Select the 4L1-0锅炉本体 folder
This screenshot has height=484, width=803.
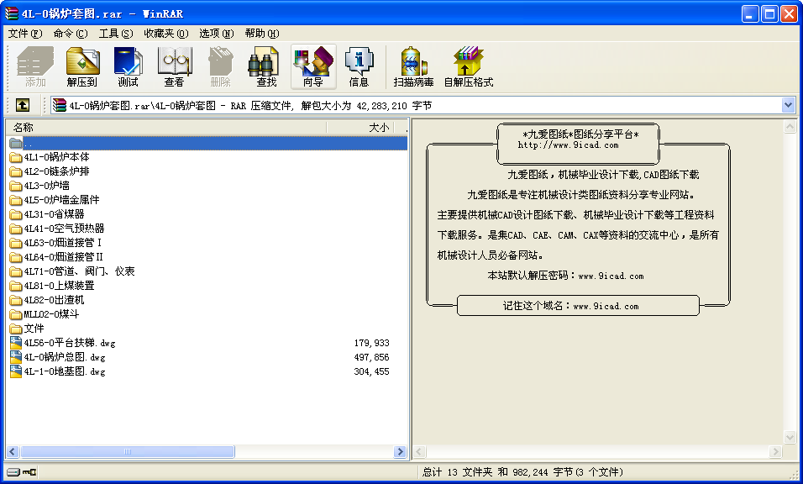point(56,157)
